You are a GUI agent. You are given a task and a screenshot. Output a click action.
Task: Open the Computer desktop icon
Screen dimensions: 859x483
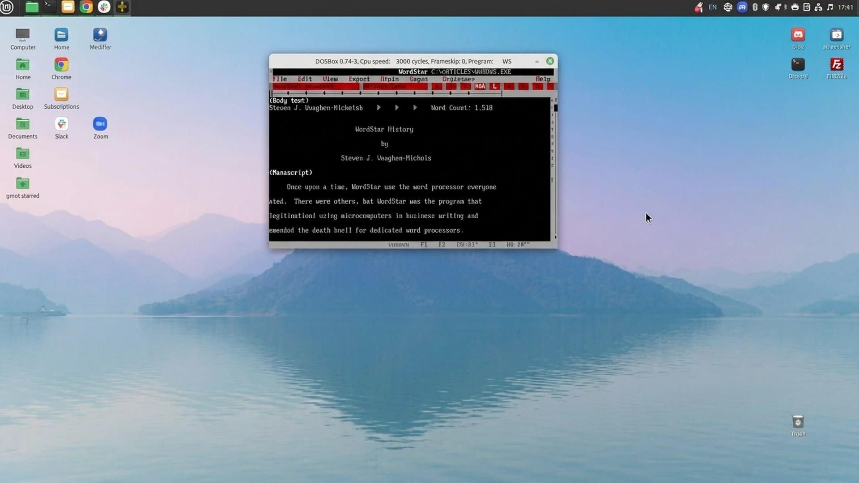(23, 39)
